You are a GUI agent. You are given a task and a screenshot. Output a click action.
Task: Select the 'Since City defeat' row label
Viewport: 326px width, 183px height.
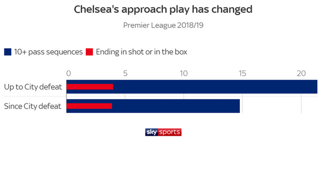coord(32,106)
